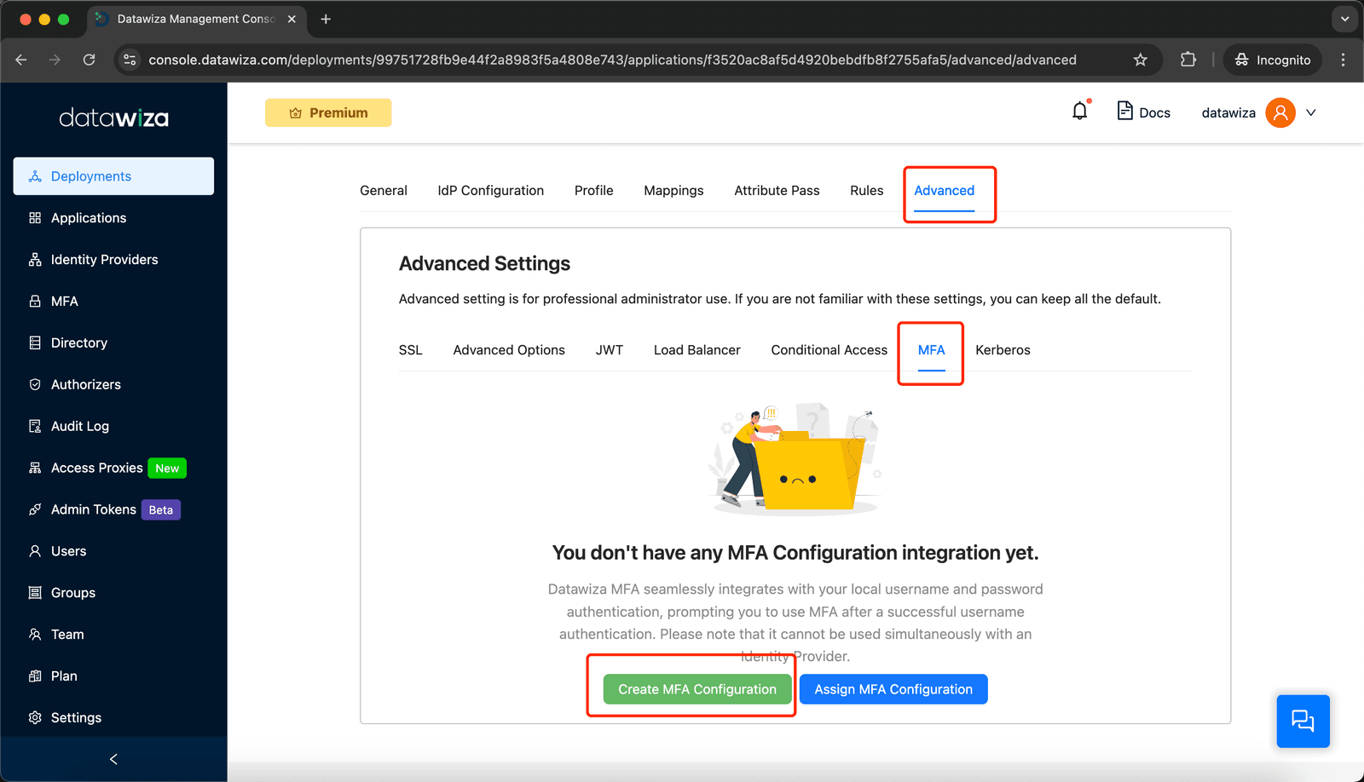Click the datawiza logo

(113, 118)
